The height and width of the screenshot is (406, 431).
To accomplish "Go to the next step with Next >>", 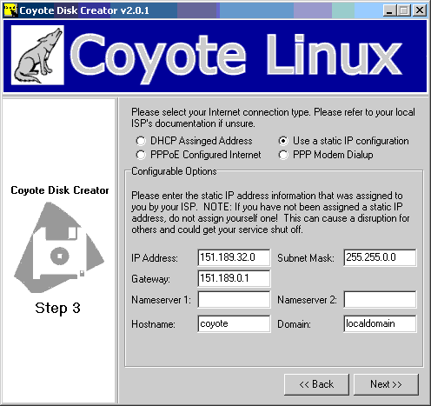I will pyautogui.click(x=386, y=384).
